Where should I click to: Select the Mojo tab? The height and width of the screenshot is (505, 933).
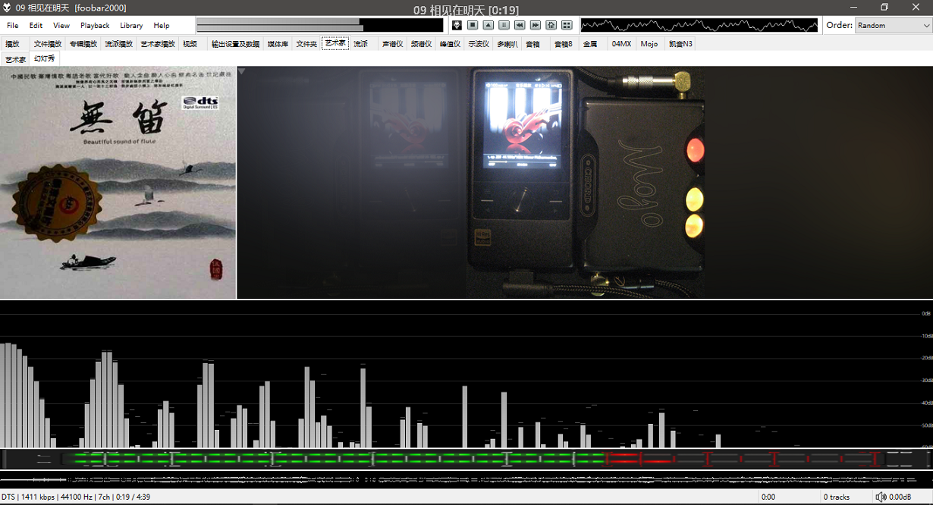click(x=649, y=44)
